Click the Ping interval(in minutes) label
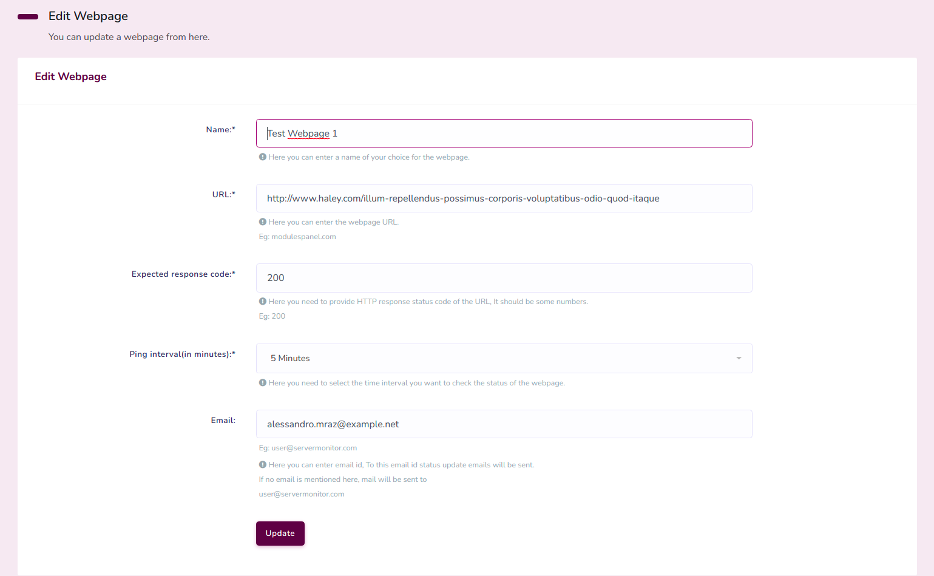 tap(182, 354)
